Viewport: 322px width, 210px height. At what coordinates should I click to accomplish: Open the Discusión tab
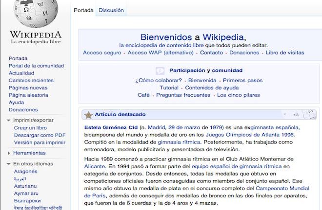[x=111, y=10]
